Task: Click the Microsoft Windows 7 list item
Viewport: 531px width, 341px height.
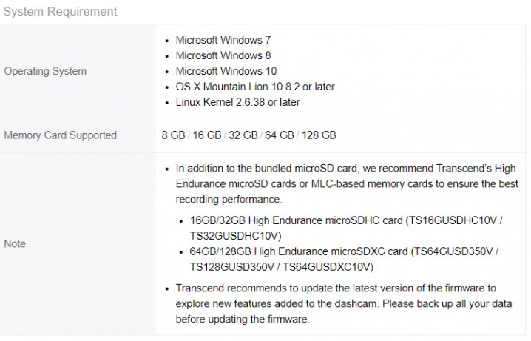Action: click(x=223, y=40)
